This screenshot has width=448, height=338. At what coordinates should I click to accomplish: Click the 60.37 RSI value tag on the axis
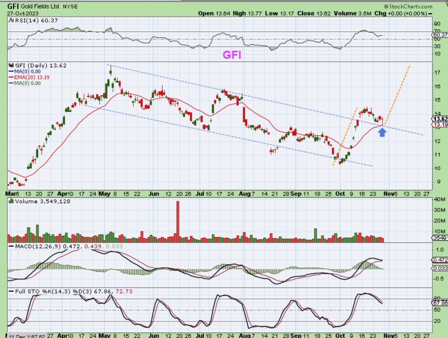(439, 35)
